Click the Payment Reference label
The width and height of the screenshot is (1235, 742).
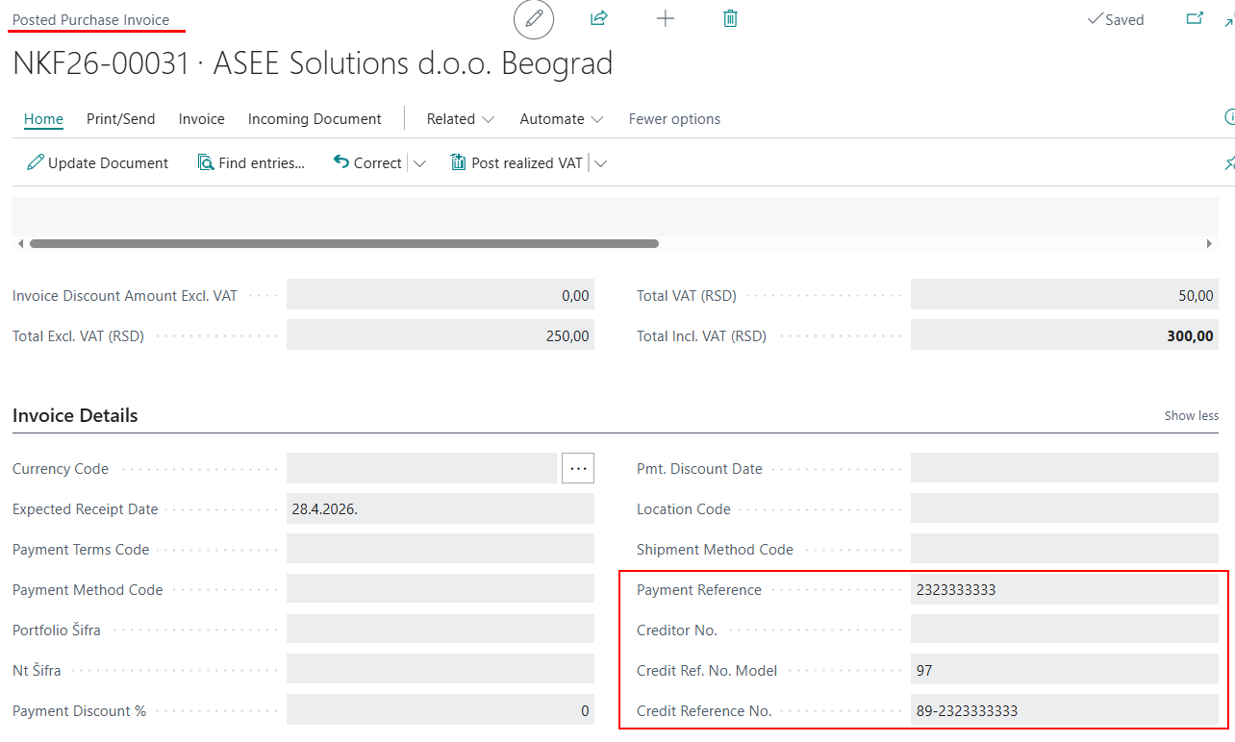(699, 590)
